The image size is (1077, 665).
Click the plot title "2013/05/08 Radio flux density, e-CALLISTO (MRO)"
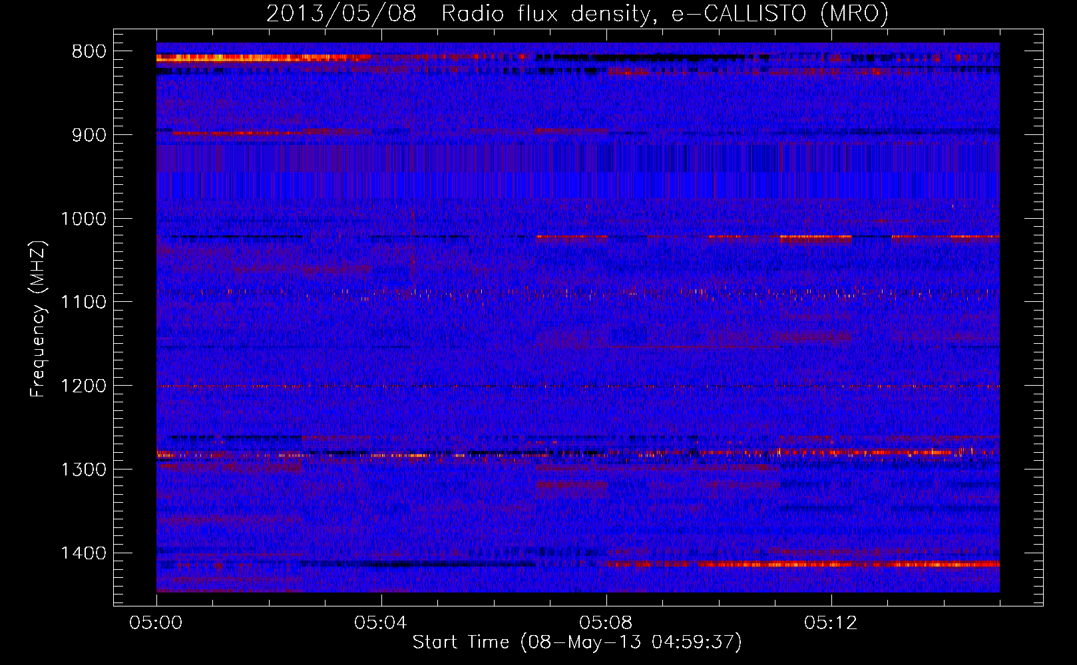coord(577,13)
